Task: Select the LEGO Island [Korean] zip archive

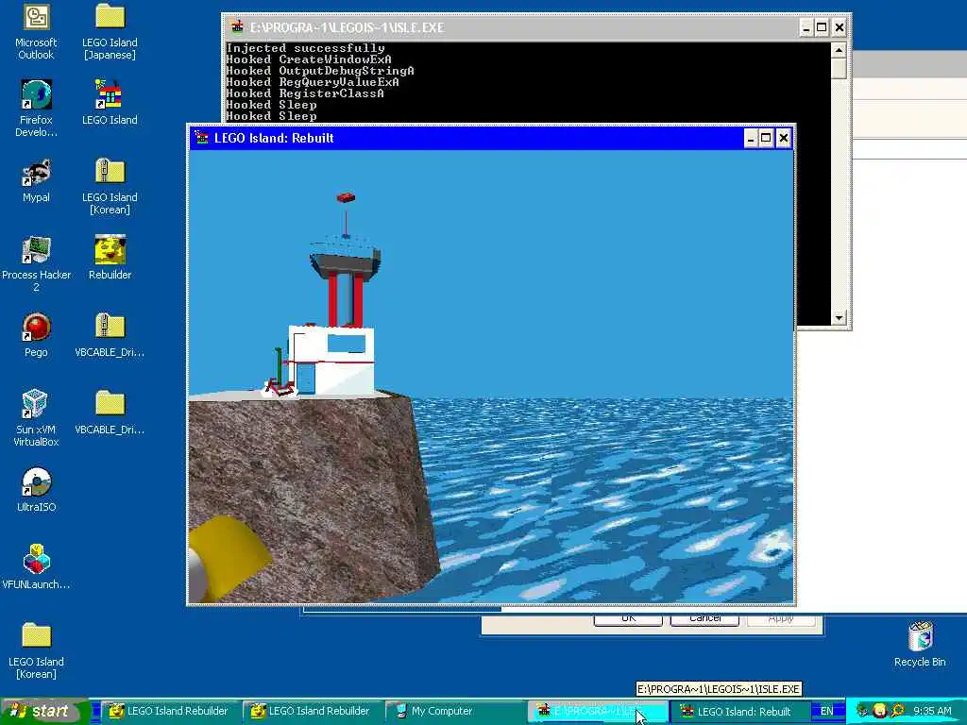Action: tap(110, 186)
